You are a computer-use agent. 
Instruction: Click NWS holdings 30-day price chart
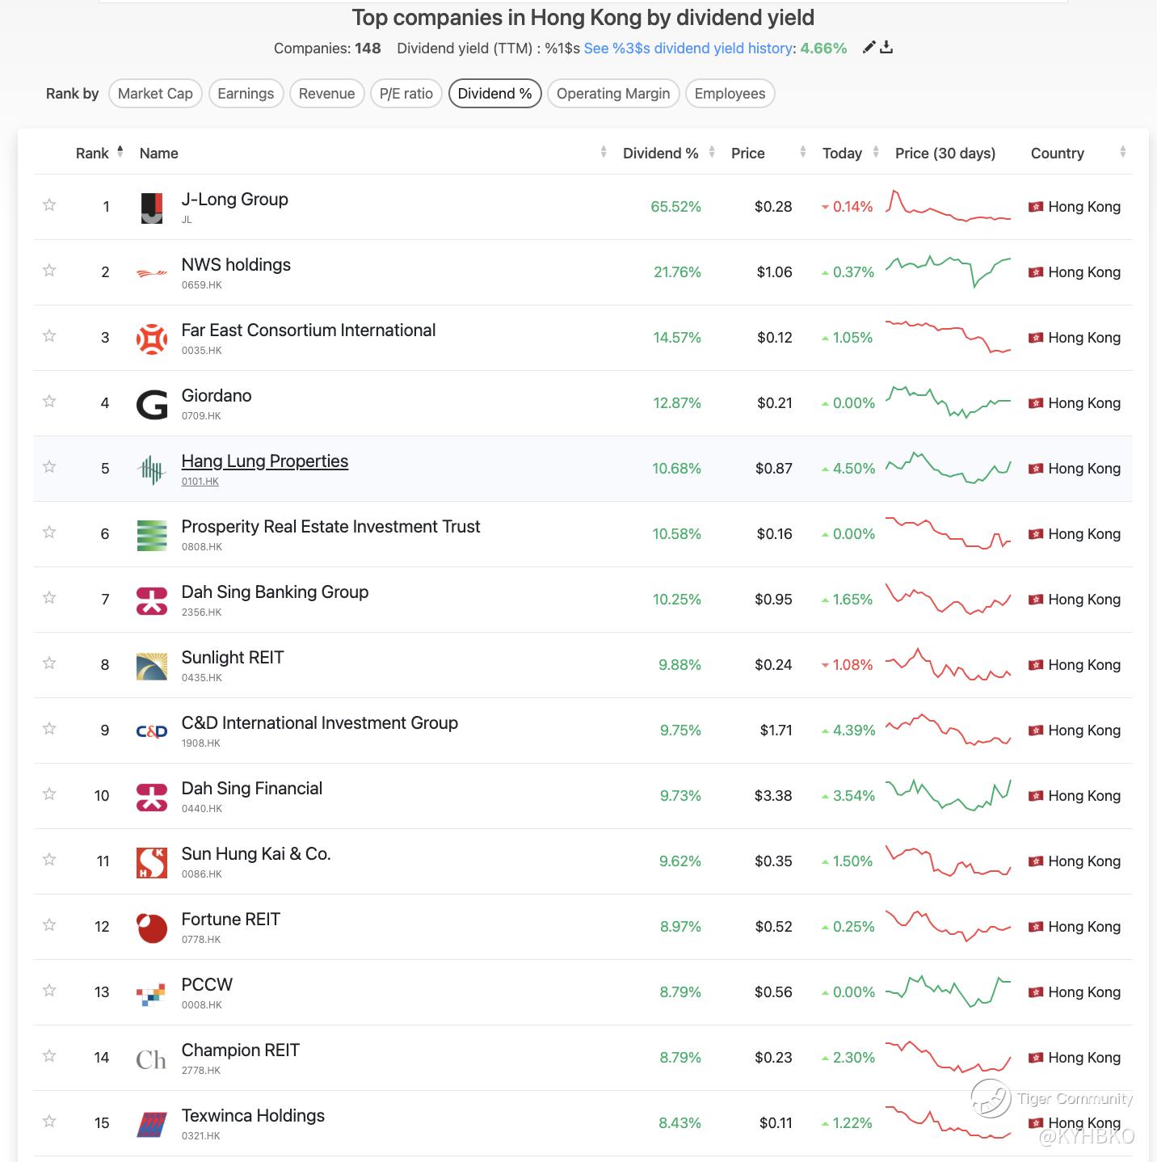click(x=948, y=272)
